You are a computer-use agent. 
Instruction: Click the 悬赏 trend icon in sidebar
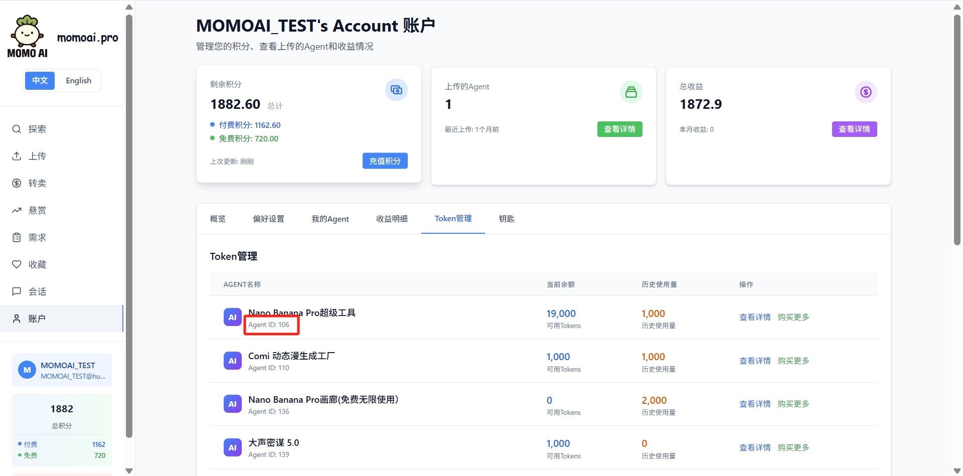[x=17, y=210]
